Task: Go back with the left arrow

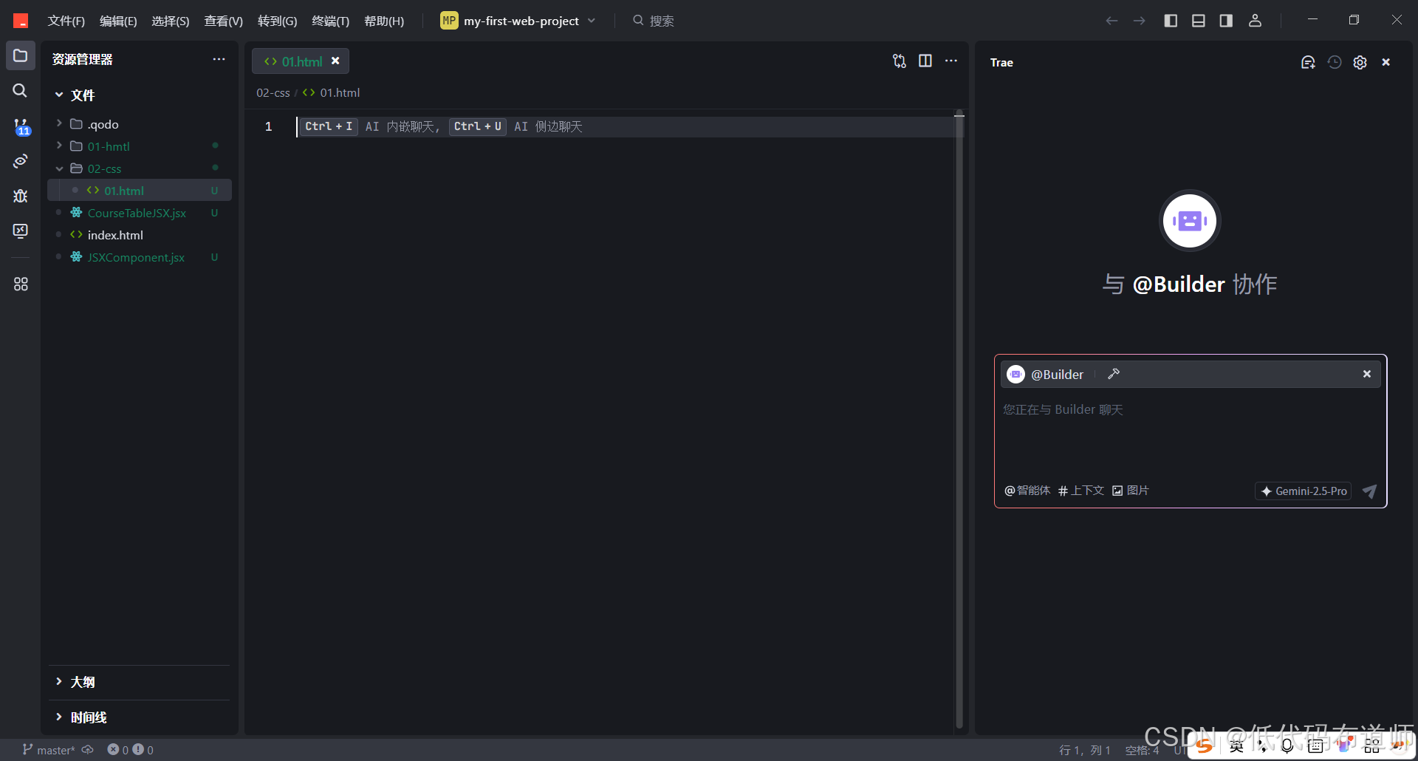Action: pyautogui.click(x=1112, y=21)
